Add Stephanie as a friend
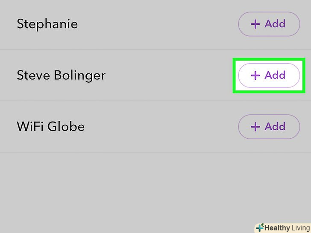This screenshot has width=311, height=233. point(269,24)
